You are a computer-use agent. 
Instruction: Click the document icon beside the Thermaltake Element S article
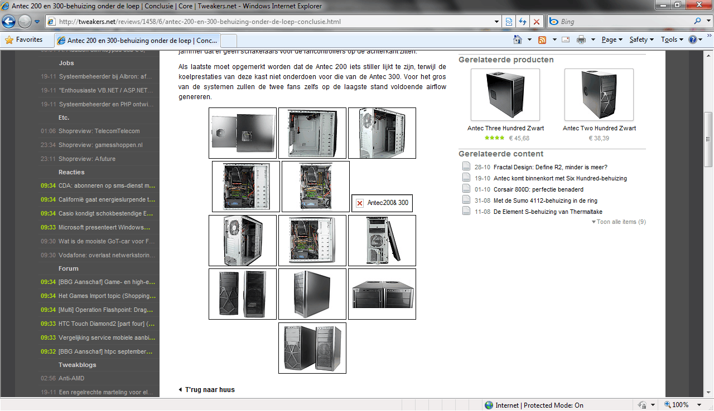coord(466,212)
